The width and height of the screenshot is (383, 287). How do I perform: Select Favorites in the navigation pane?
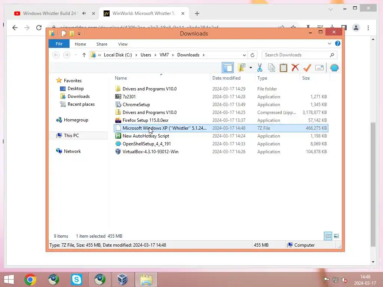point(73,81)
